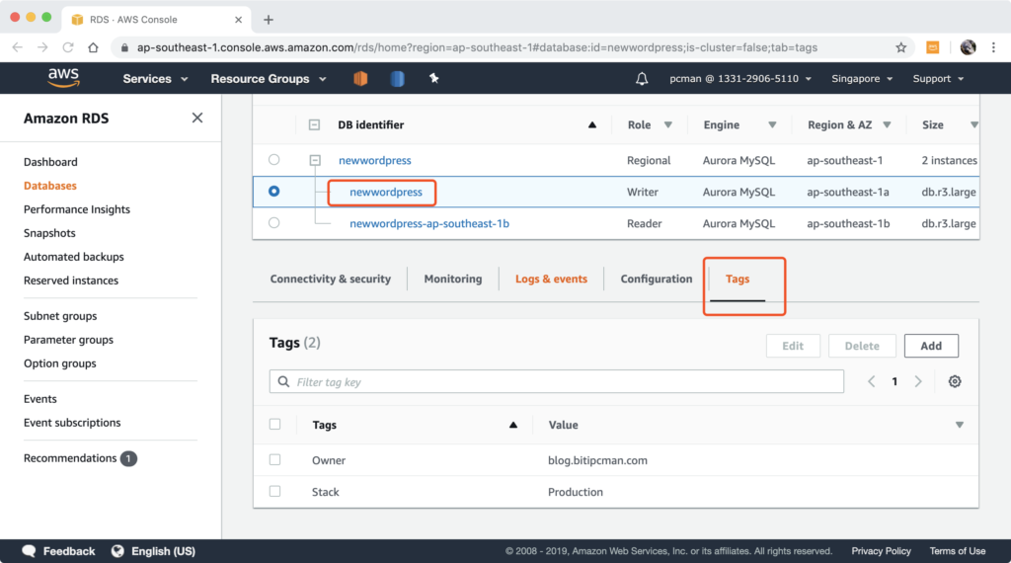Select the Writer newwordpress instance radio
1011x563 pixels.
(x=274, y=192)
